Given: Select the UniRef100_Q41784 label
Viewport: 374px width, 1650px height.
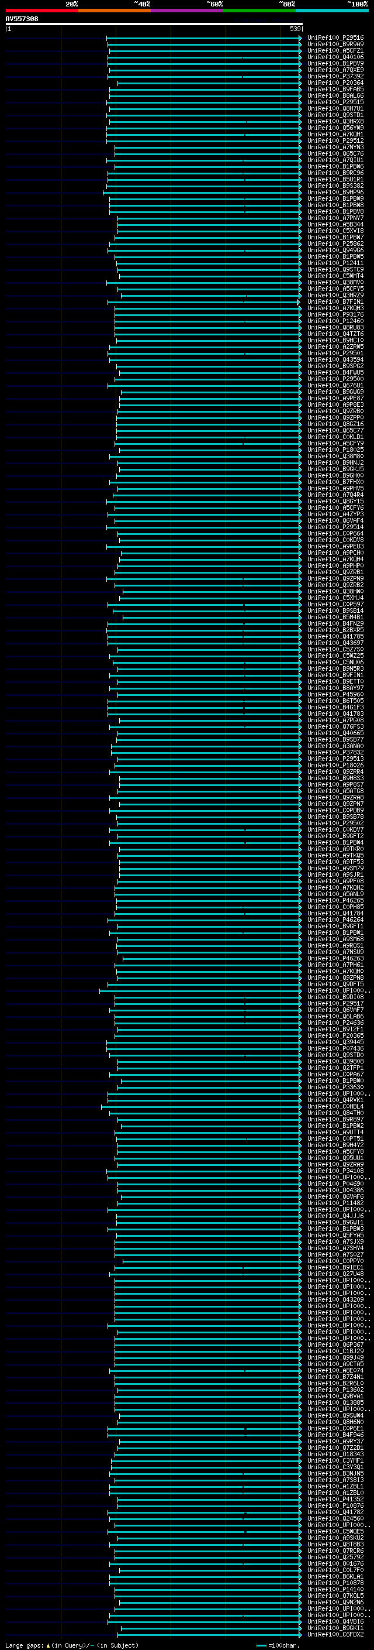Looking at the screenshot, I should pos(335,914).
